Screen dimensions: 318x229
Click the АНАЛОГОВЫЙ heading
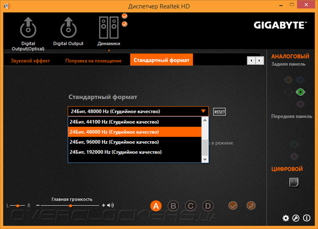[290, 56]
